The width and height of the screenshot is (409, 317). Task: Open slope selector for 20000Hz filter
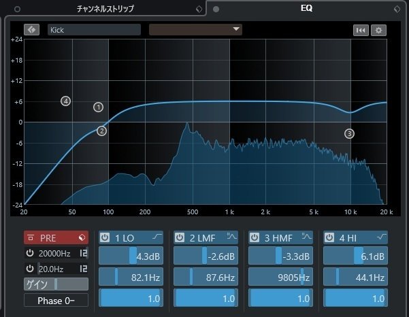click(84, 253)
